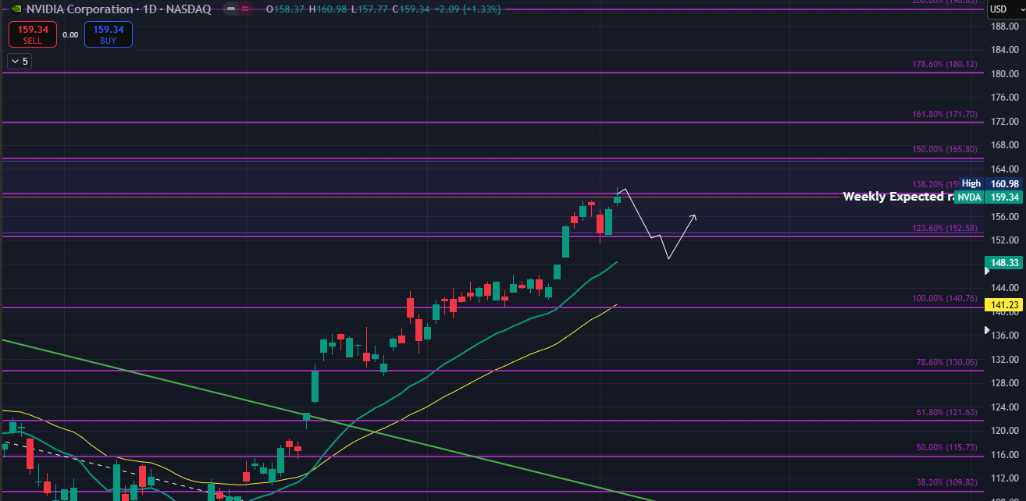
Task: Select the 78.60% (130.05) Fibonacci level label
Action: click(x=947, y=362)
